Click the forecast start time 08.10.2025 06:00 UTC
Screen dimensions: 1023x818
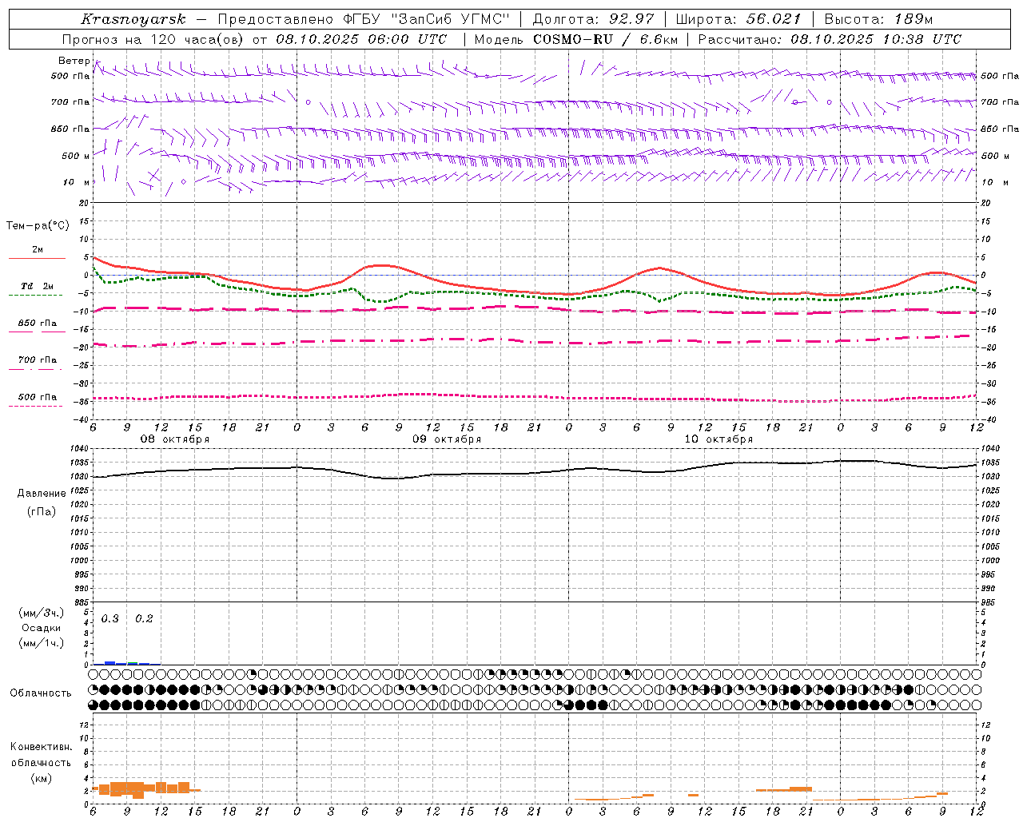click(x=361, y=39)
